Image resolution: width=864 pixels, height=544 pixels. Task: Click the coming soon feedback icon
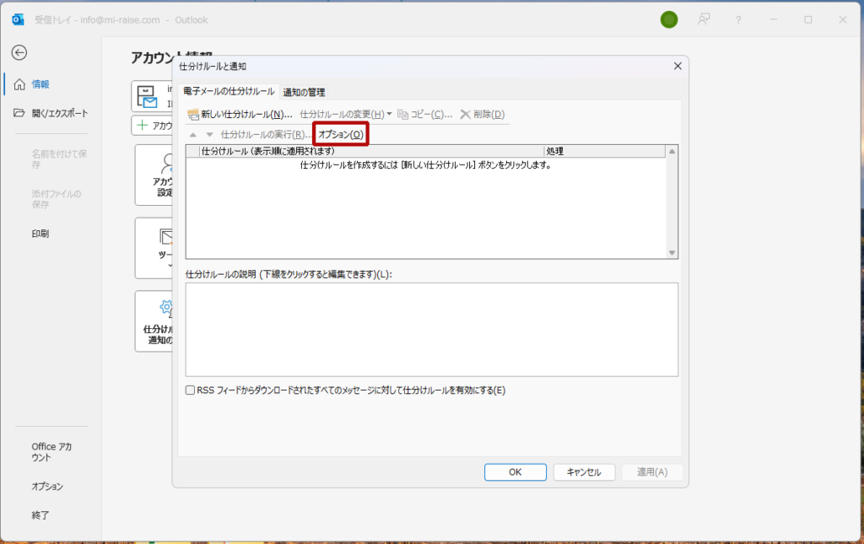(x=704, y=19)
